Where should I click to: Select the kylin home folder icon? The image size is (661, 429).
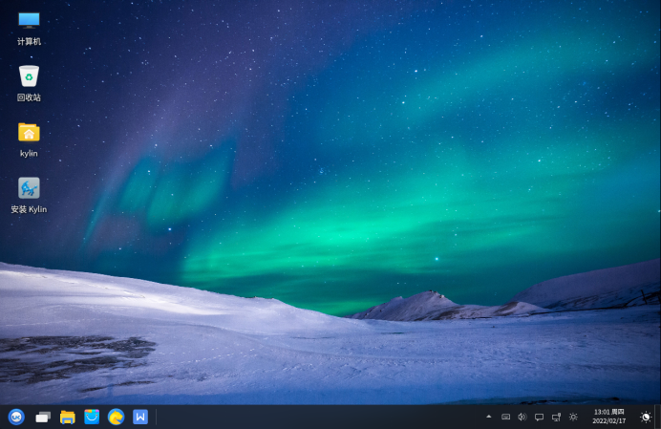point(29,132)
